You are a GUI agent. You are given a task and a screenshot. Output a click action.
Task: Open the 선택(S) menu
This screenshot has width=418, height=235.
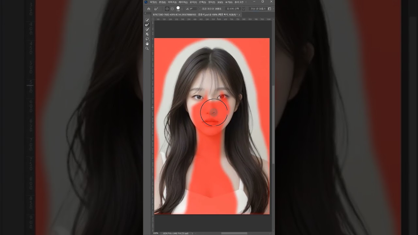tap(202, 2)
